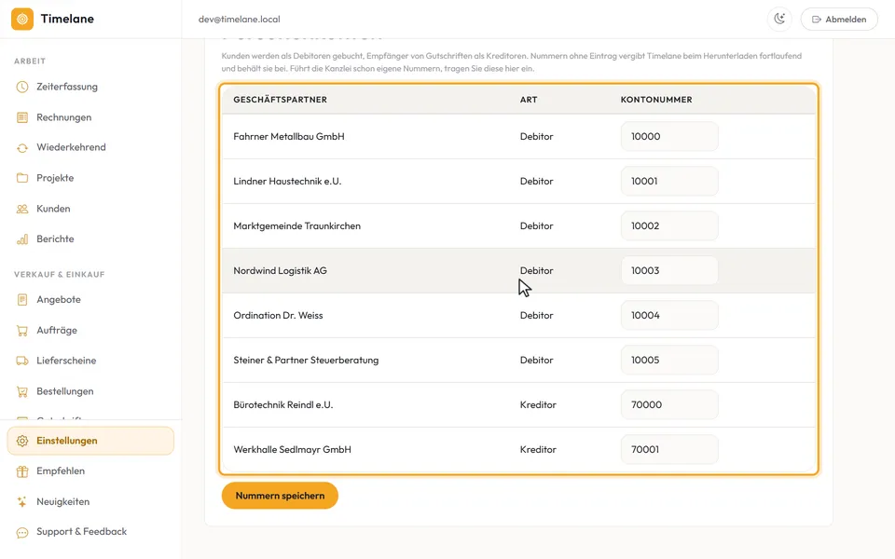Screen dimensions: 895x559
Task: Open Wiederkehrend recurring arrows icon
Action: (x=22, y=148)
